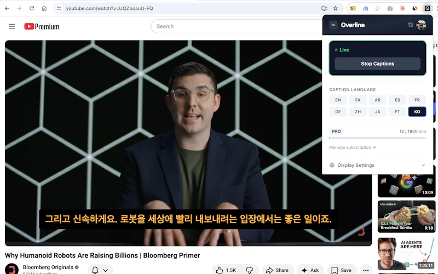Open the blue bars extension icon
Viewport: 438px width, 274px height.
(x=365, y=8)
